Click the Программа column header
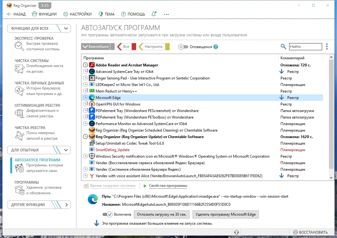The height and width of the screenshot is (238, 337). (x=180, y=58)
